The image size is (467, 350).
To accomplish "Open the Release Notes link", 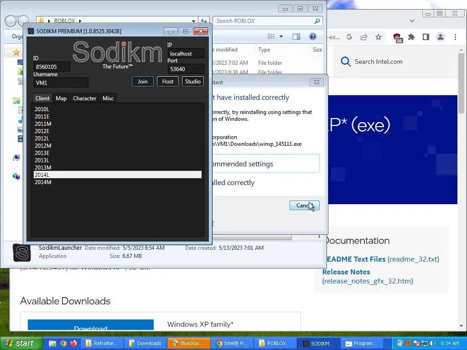I will 346,272.
